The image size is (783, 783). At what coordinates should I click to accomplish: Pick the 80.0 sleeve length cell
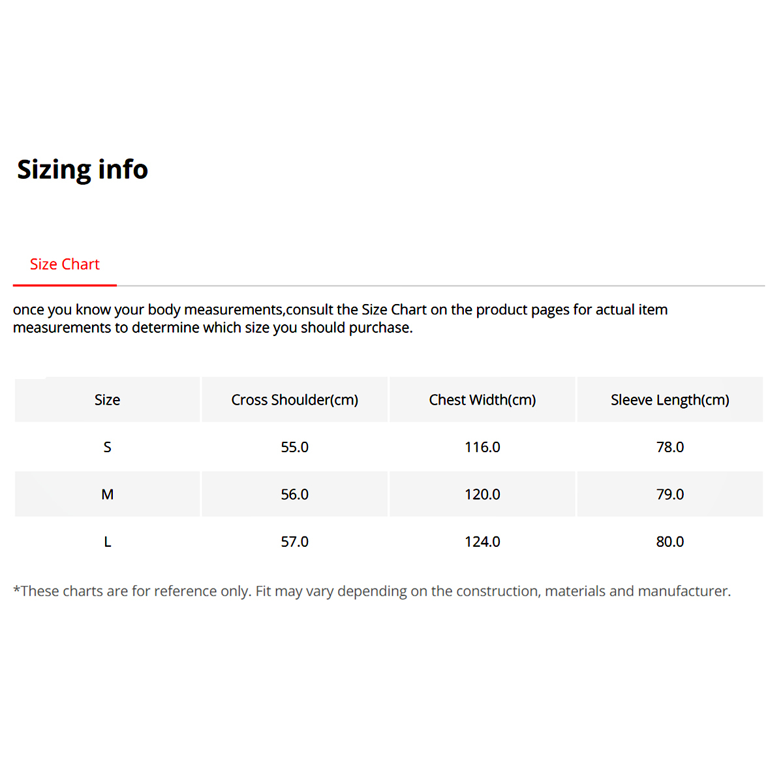tap(670, 542)
